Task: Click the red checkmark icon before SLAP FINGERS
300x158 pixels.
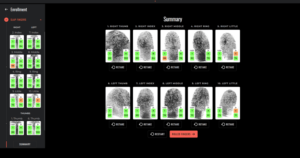Action: click(x=6, y=19)
